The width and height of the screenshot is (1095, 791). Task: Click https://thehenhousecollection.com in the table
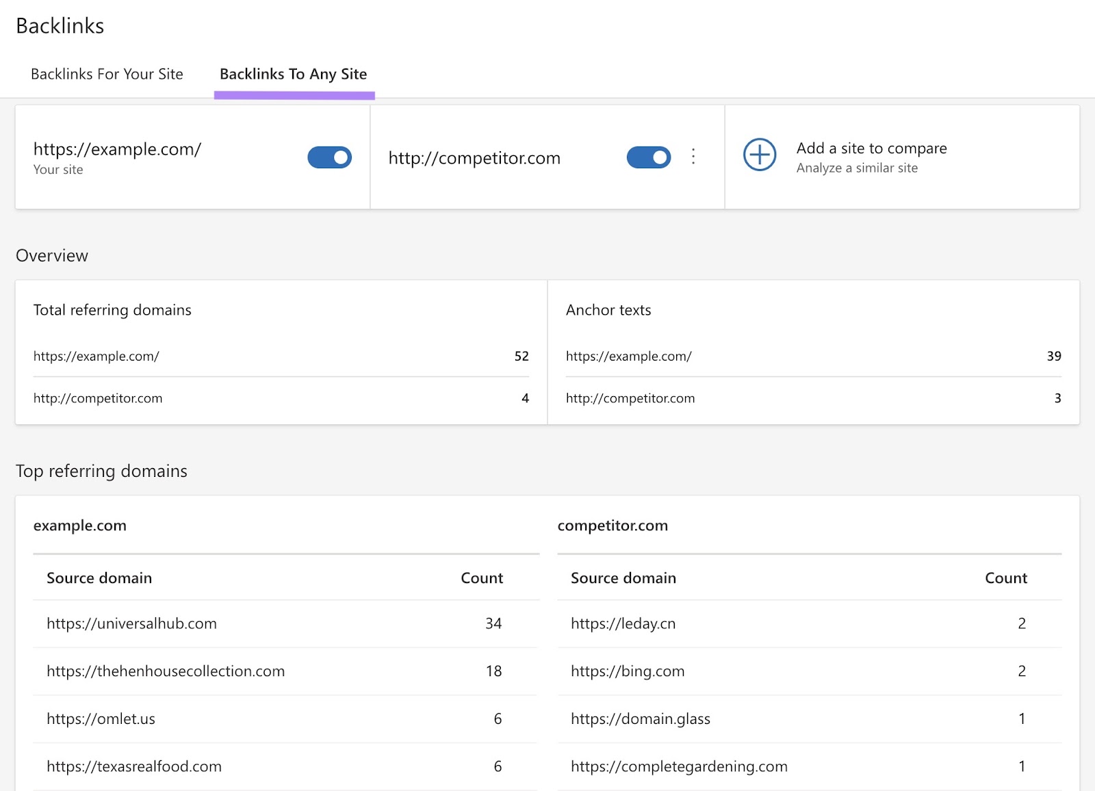coord(166,671)
